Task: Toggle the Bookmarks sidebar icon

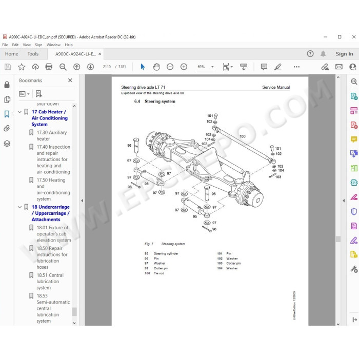Action: pos(7,114)
